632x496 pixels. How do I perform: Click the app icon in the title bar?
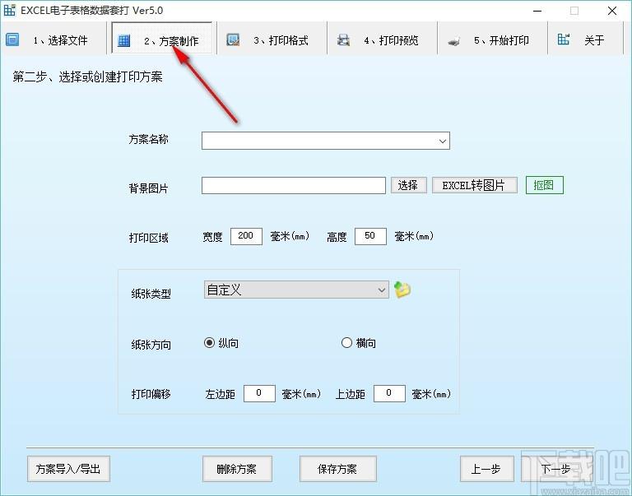[10, 10]
